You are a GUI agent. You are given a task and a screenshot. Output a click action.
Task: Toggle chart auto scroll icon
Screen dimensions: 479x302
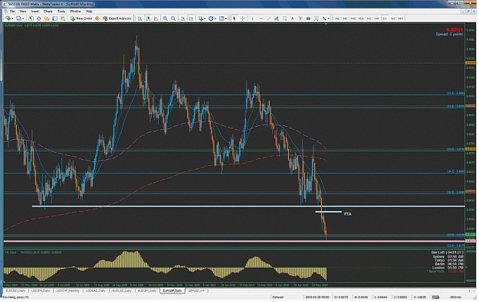point(183,18)
